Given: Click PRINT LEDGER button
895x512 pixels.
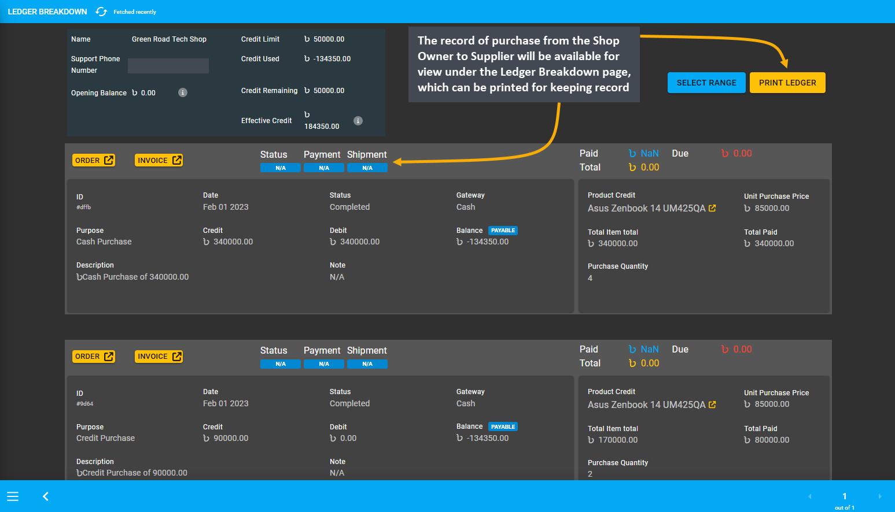Looking at the screenshot, I should pos(787,83).
